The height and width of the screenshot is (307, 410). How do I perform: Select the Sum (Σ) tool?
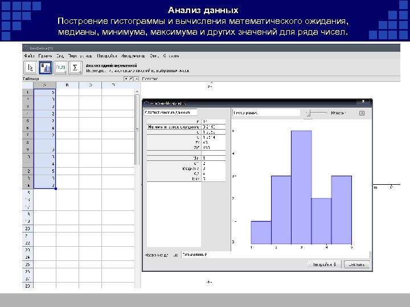[75, 68]
